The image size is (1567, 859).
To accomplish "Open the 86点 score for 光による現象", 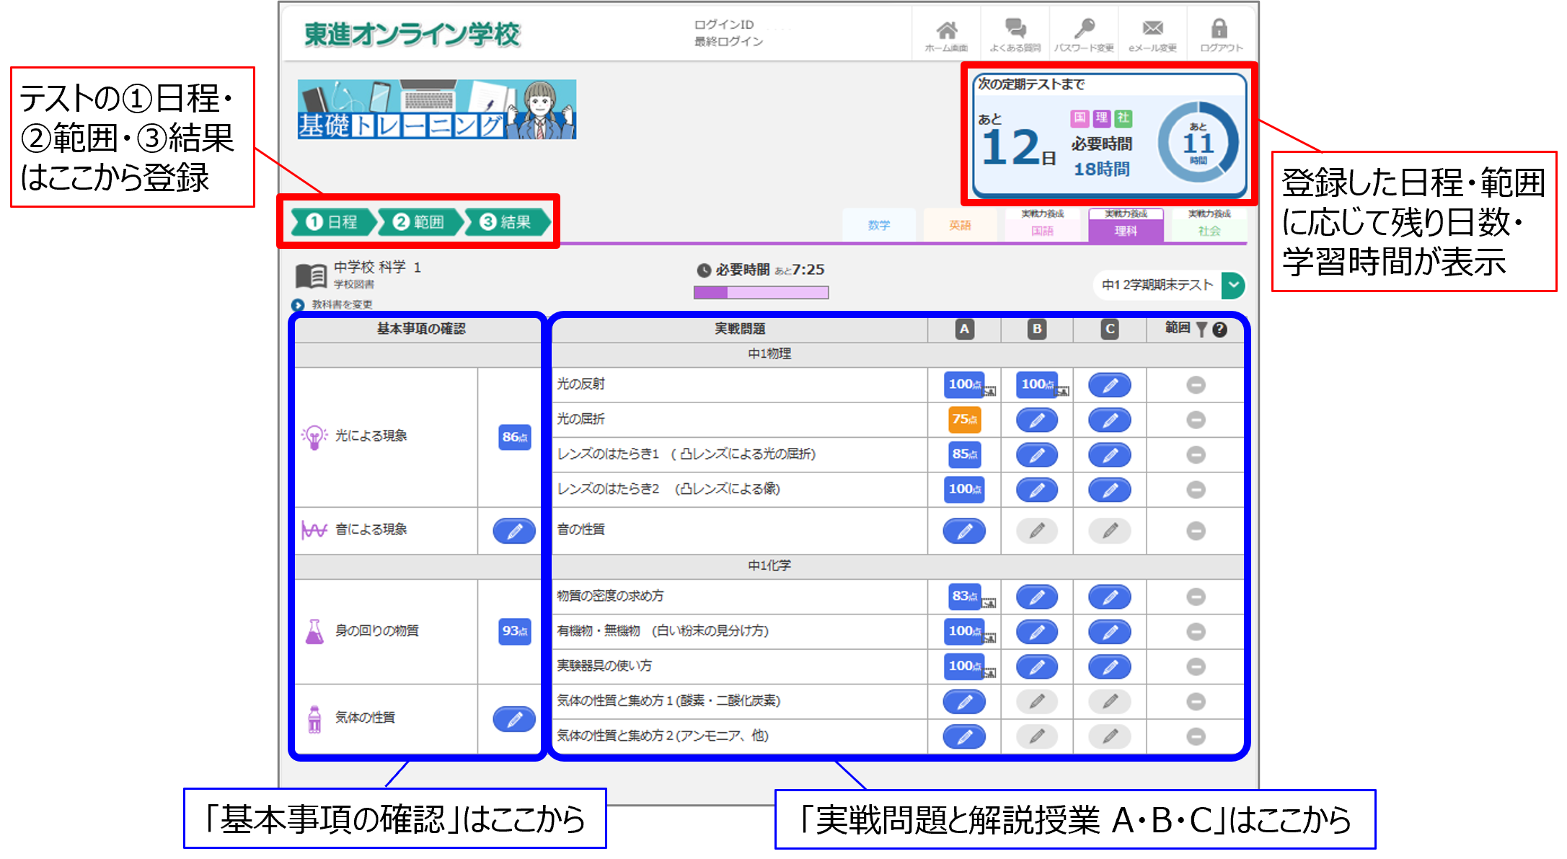I will pos(515,437).
